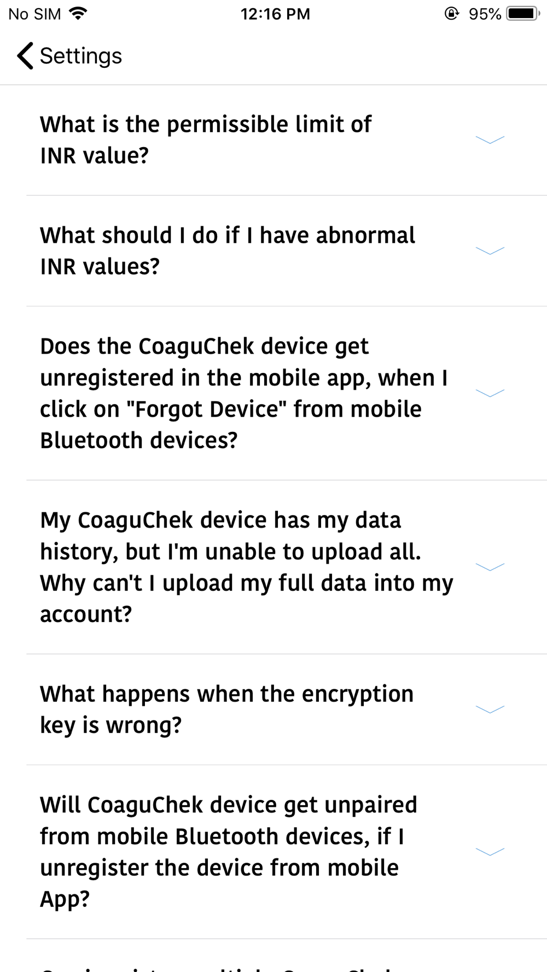This screenshot has height=972, width=547.
Task: Tap the No SIM carrier indicator
Action: click(34, 14)
